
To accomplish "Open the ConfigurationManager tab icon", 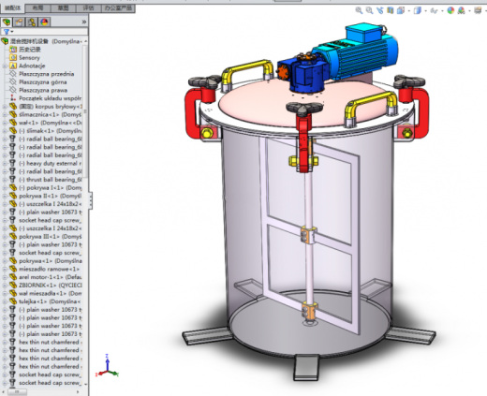I will point(32,22).
